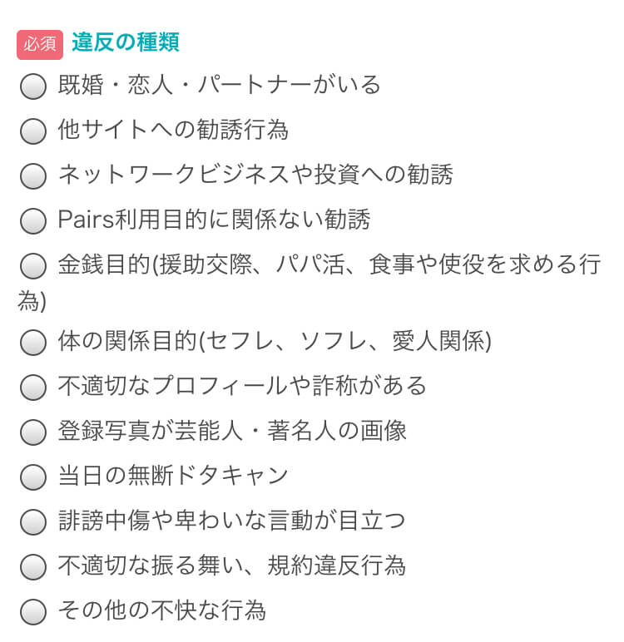Choose the 体の関係目的 radio button
Image resolution: width=624 pixels, height=642 pixels.
tap(32, 342)
